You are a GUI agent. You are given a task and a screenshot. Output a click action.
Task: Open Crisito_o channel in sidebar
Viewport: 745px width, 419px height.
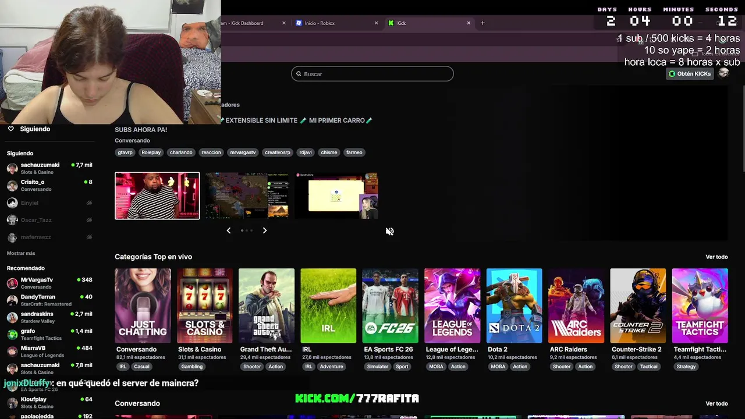point(49,185)
